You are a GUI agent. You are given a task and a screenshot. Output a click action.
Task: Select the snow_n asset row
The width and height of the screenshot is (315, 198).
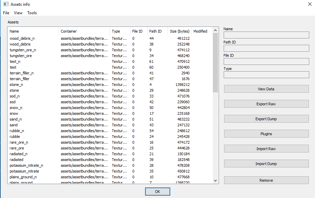(x=110, y=108)
